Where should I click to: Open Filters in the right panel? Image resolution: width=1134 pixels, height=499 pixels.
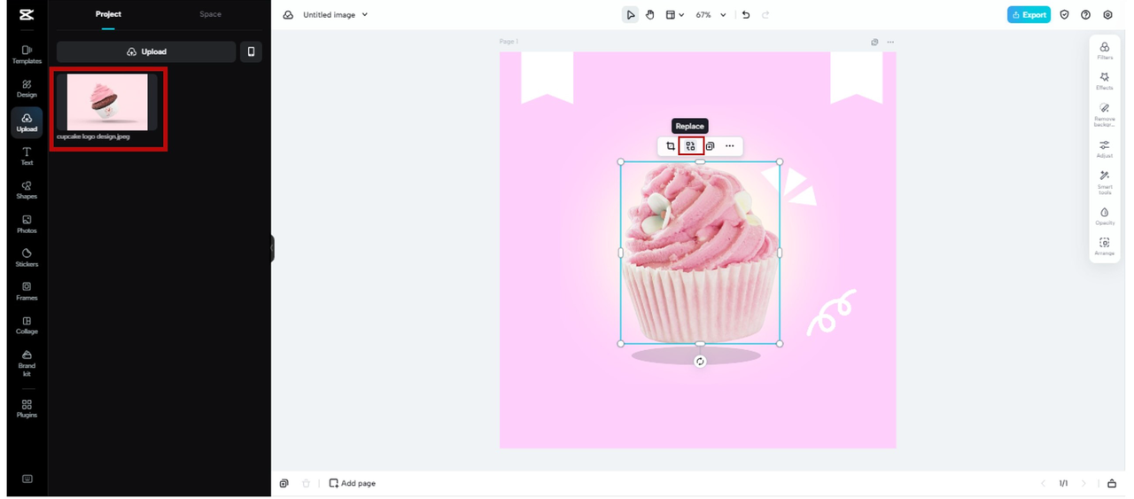[x=1104, y=51]
